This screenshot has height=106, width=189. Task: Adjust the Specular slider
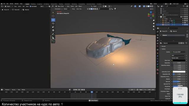pyautogui.click(x=179, y=82)
